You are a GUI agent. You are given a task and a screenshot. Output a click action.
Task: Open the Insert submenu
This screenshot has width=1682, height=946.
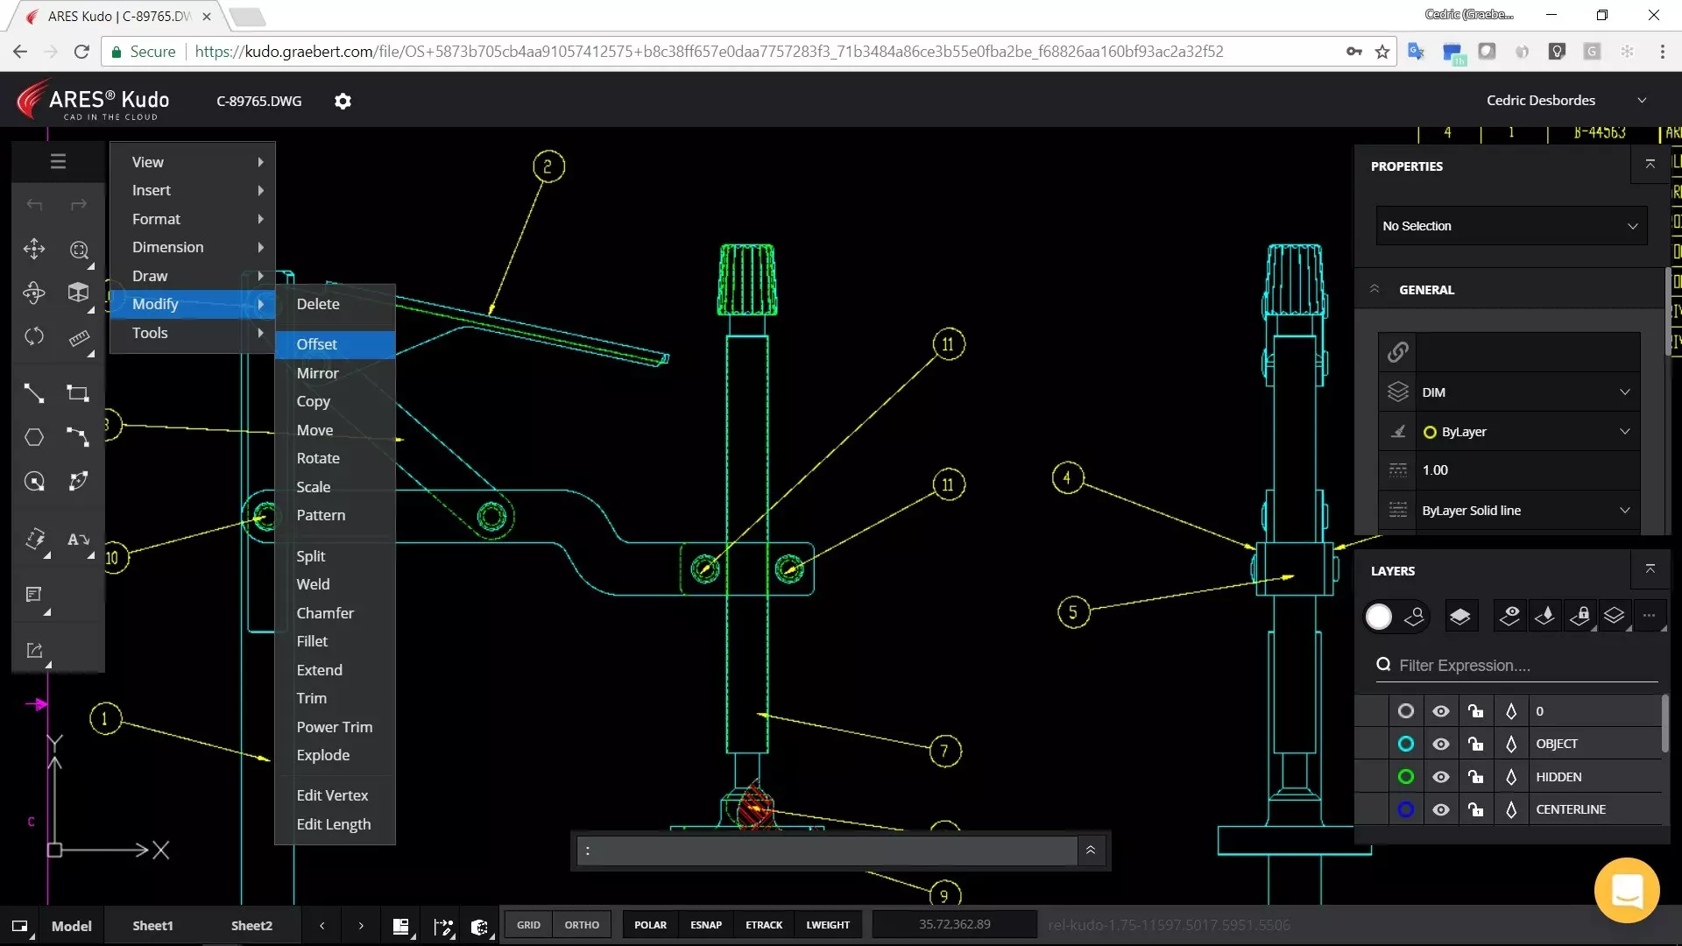pos(193,190)
